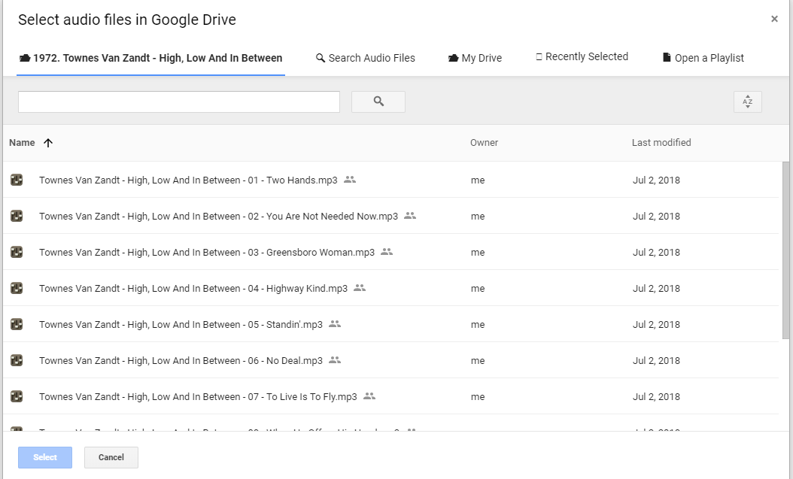This screenshot has width=793, height=479.
Task: Click owner 'me' in To Live Is To Fly row
Action: click(478, 397)
